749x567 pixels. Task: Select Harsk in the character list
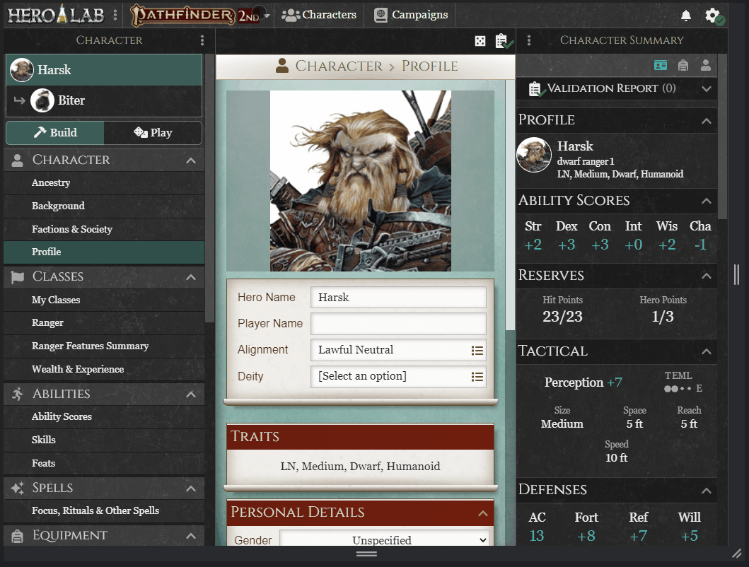[x=104, y=70]
